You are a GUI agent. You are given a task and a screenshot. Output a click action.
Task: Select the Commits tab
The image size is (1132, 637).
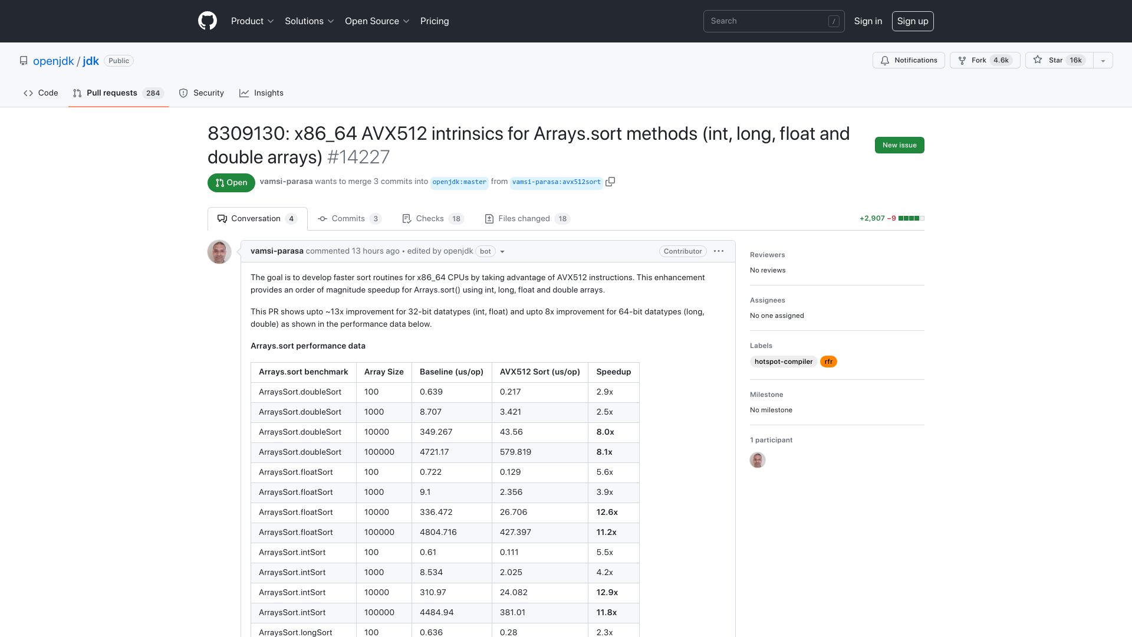point(350,219)
